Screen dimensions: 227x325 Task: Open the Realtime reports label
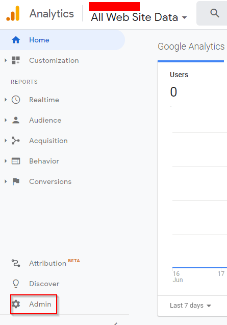44,100
